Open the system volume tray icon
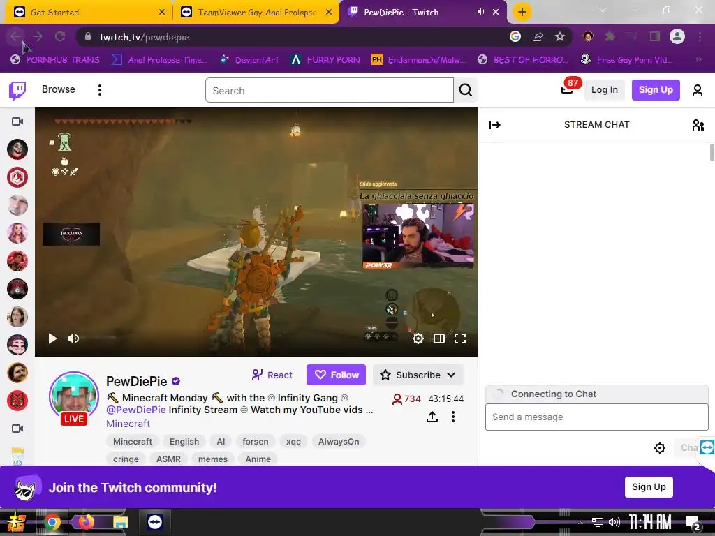 coord(614,522)
